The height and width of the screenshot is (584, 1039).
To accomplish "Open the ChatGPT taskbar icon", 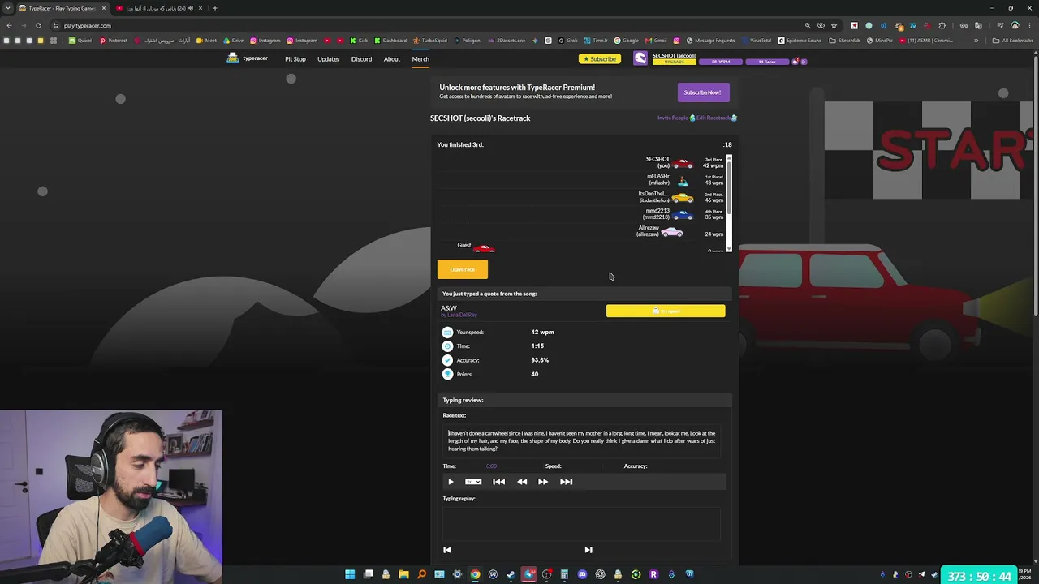I will tap(600, 574).
